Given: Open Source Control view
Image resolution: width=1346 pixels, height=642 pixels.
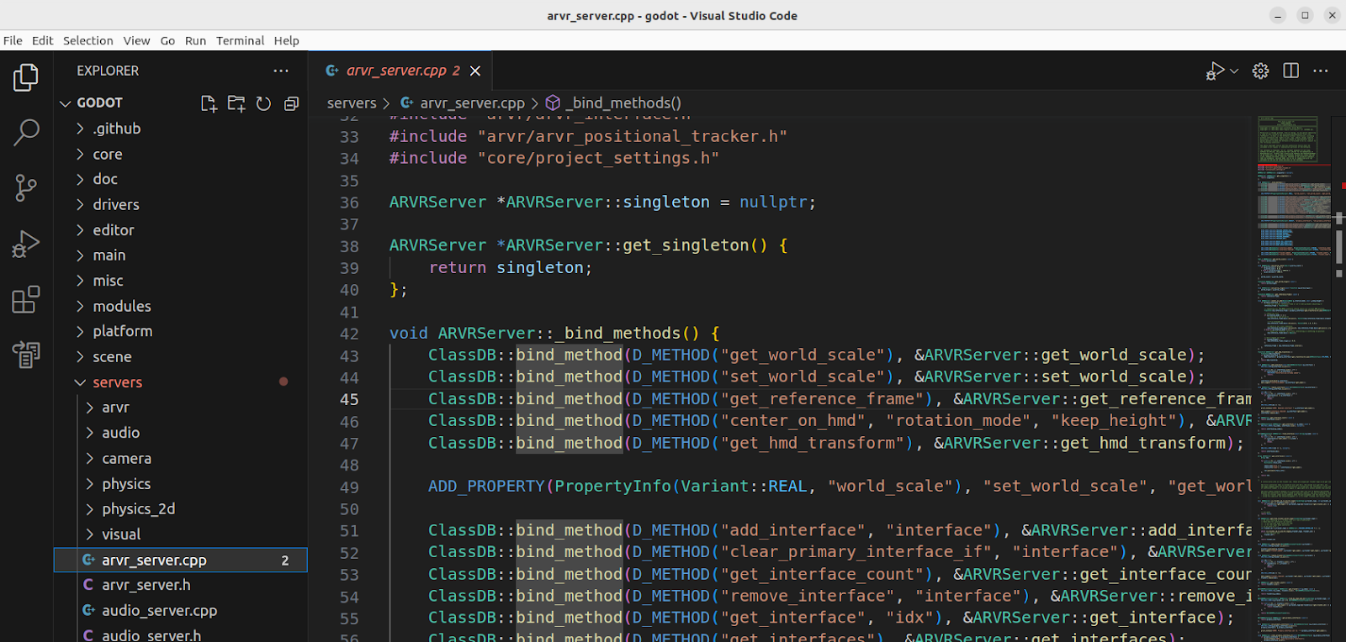Looking at the screenshot, I should coord(26,187).
